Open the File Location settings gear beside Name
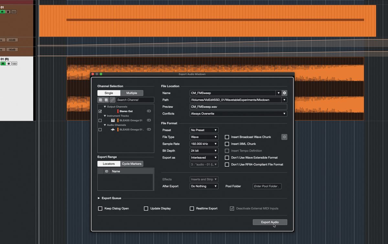The width and height of the screenshot is (388, 244). click(284, 93)
